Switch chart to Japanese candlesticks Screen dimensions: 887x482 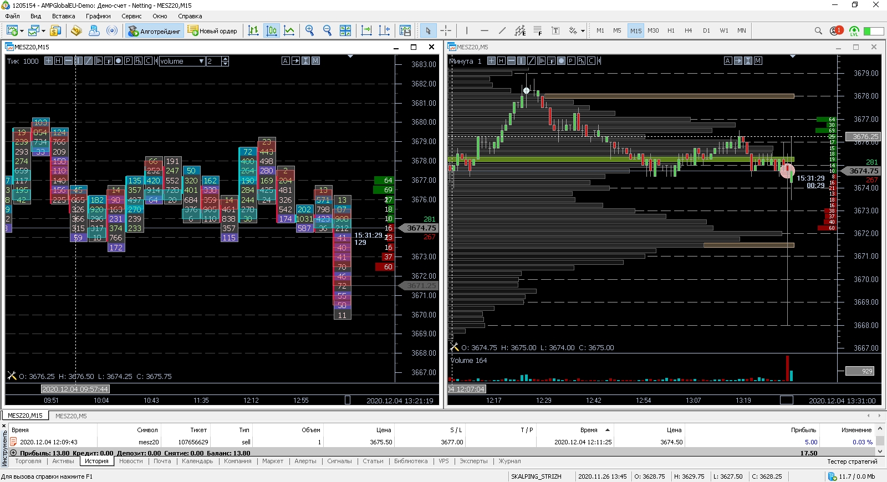click(272, 30)
